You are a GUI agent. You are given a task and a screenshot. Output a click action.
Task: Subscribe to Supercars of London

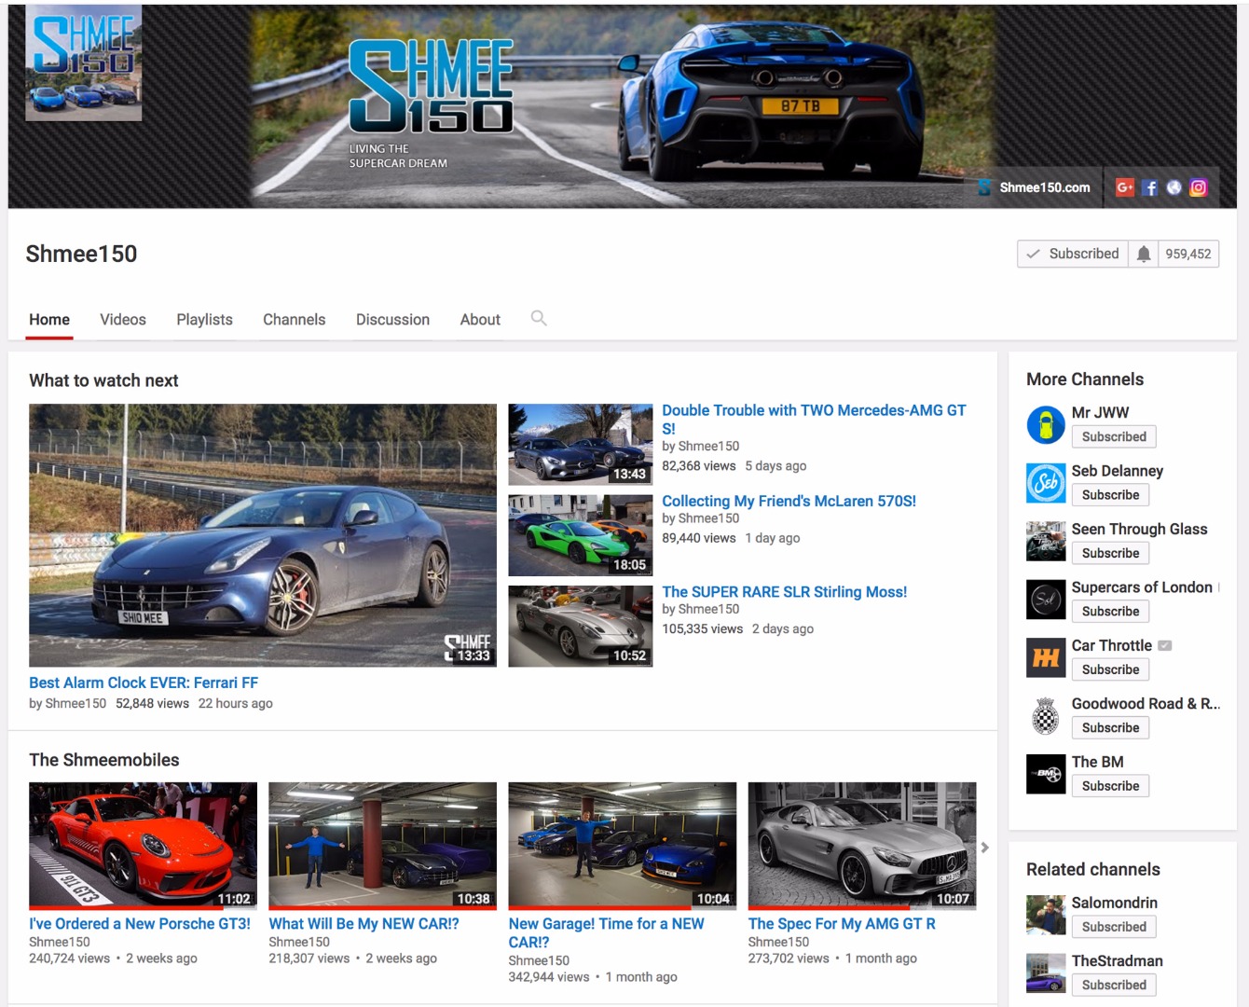click(x=1110, y=612)
